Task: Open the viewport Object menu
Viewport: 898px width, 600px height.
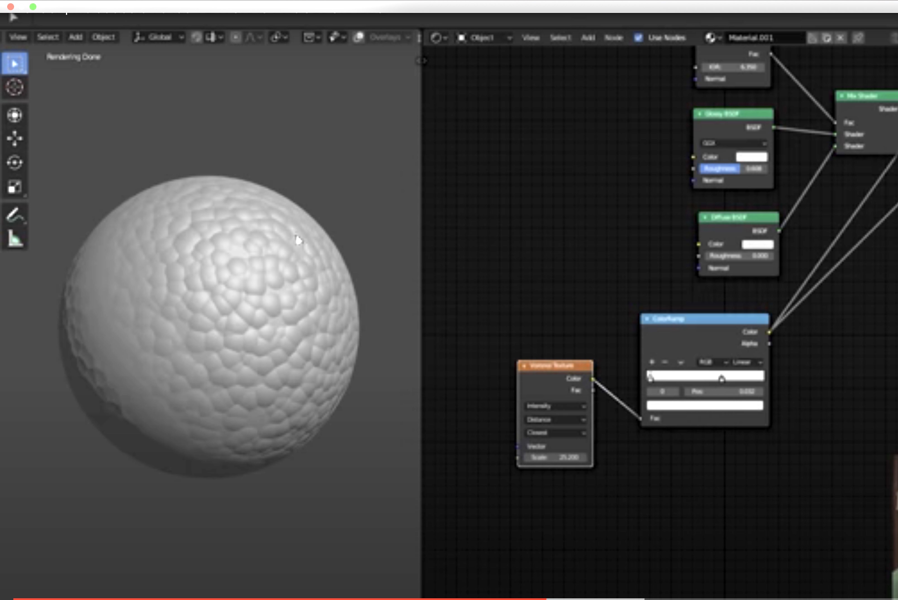Action: 103,37
